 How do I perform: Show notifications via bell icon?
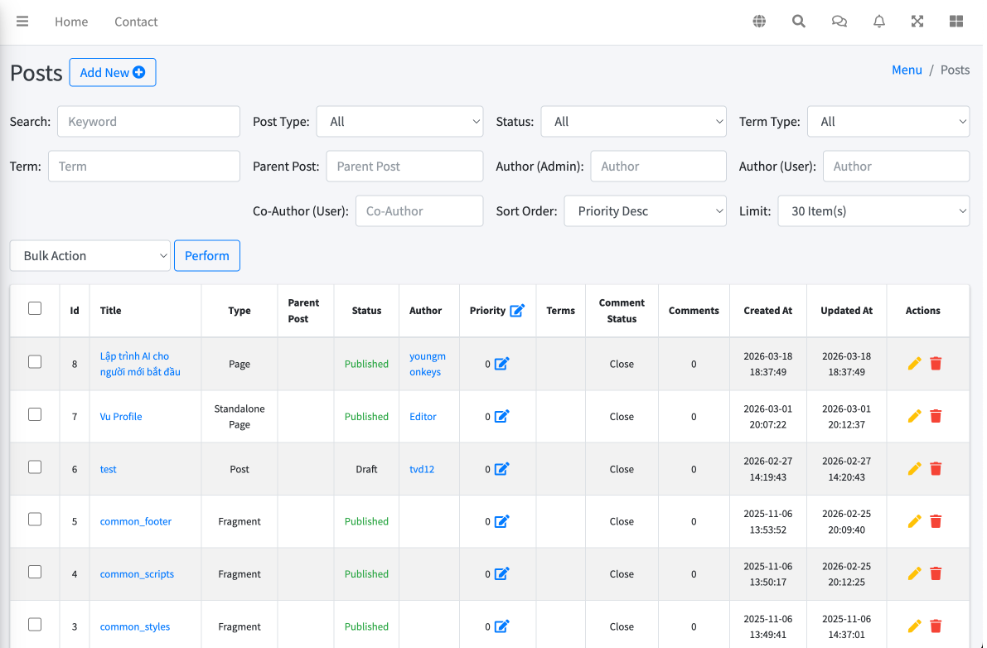(879, 22)
